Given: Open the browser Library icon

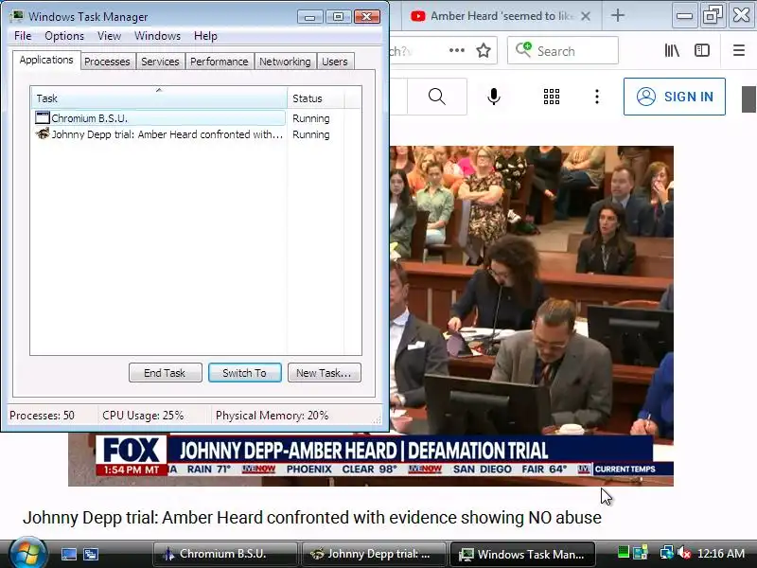Looking at the screenshot, I should [x=672, y=50].
